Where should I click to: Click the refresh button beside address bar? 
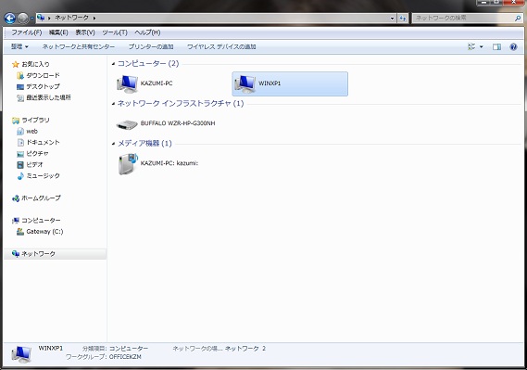pos(403,19)
